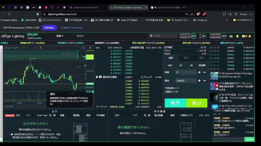Image resolution: width=261 pixels, height=146 pixels.
Task: Open the user account icon in the header
Action: (x=250, y=36)
